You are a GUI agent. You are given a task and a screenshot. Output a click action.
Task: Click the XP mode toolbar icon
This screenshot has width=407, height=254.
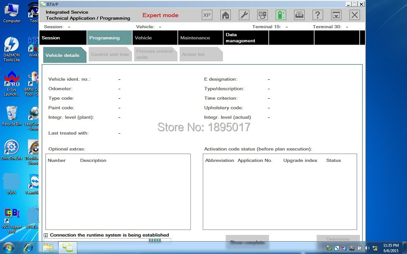pyautogui.click(x=207, y=15)
